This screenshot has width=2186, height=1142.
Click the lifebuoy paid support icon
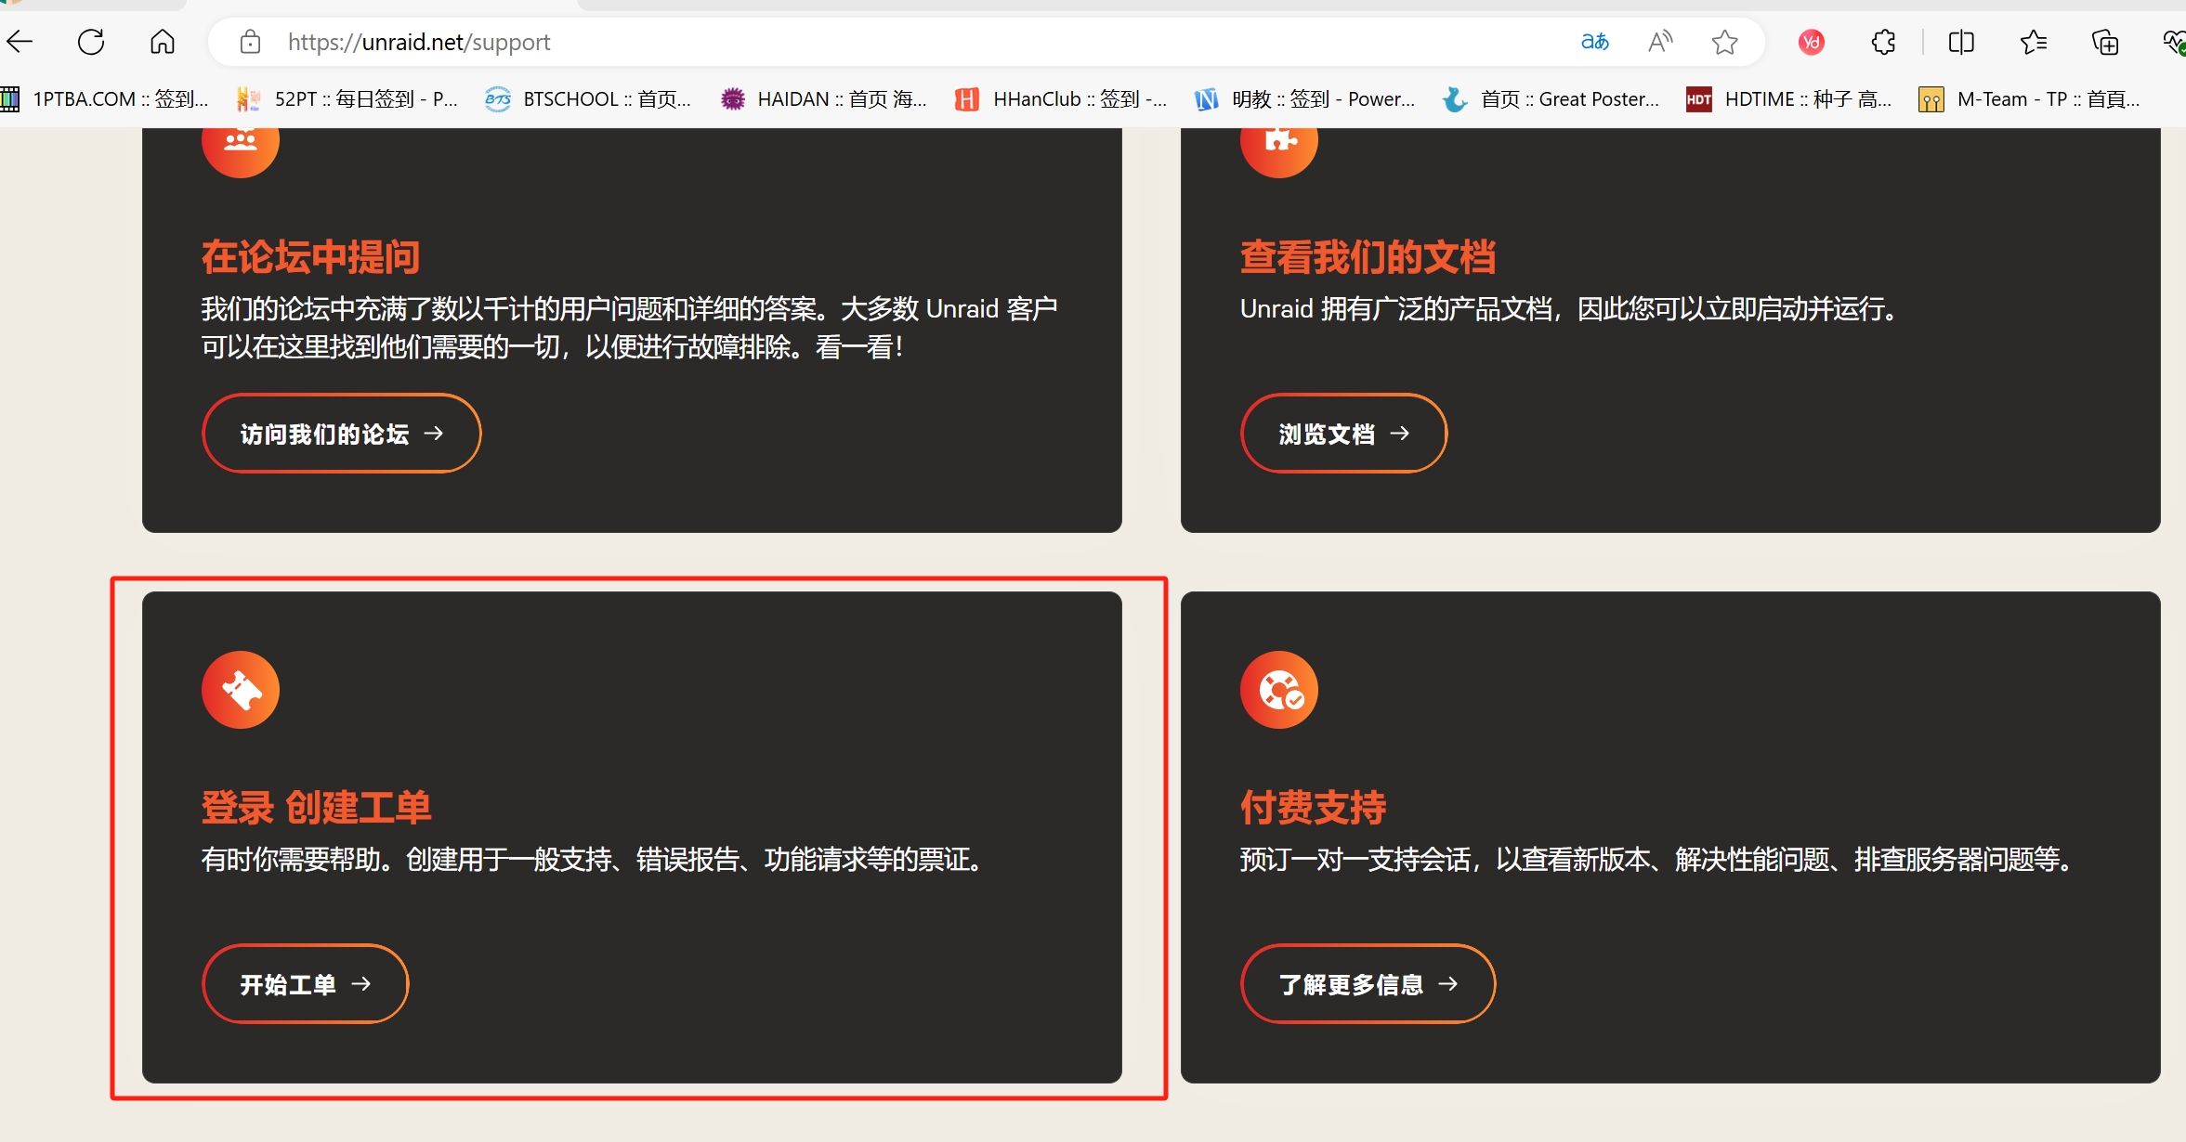1279,690
